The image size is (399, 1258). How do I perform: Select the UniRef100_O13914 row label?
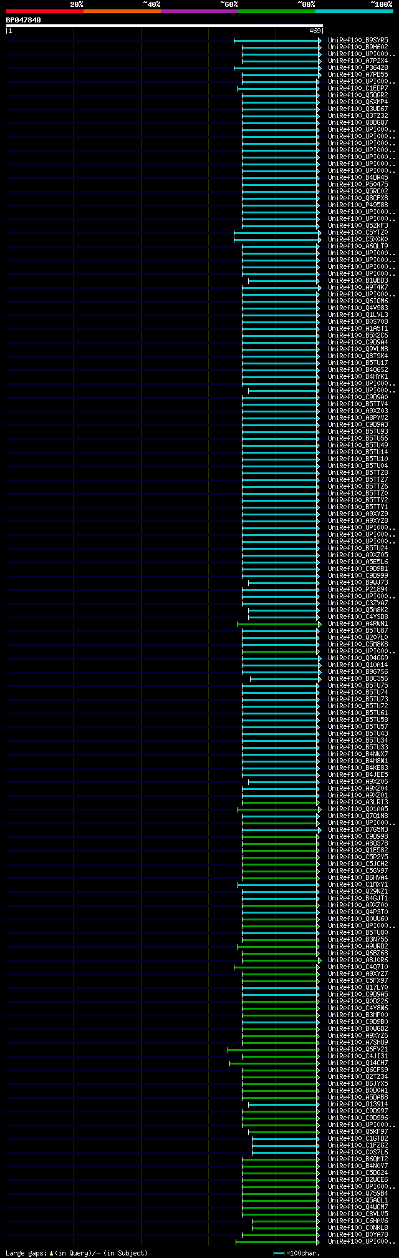click(358, 1104)
